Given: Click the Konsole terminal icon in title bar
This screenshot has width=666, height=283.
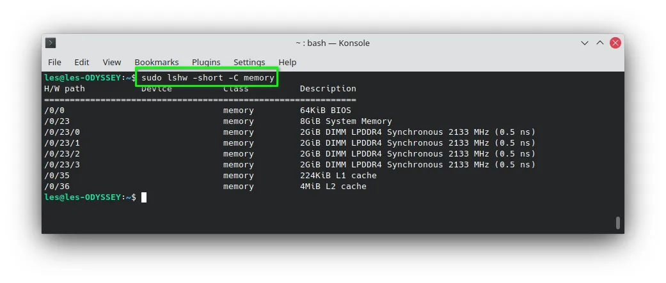Looking at the screenshot, I should (51, 43).
